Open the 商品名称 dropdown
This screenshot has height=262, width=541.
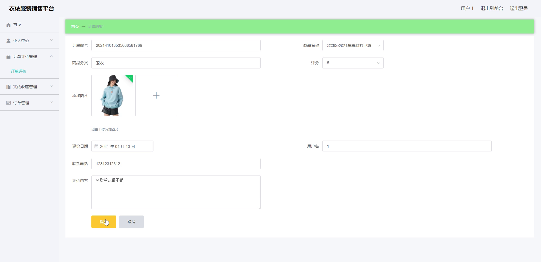(353, 45)
